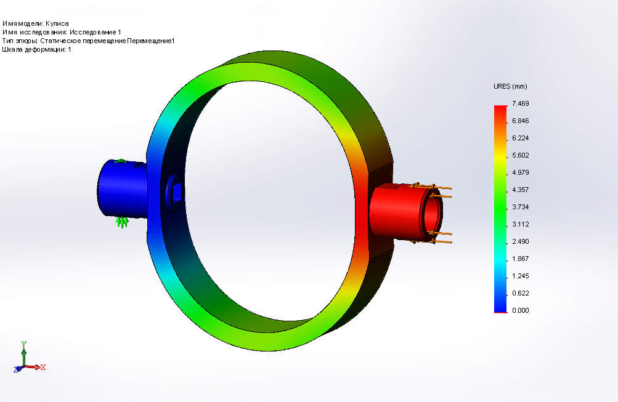Click the red top end of the color legend
Viewport: 618px width, 402px height.
(x=500, y=108)
